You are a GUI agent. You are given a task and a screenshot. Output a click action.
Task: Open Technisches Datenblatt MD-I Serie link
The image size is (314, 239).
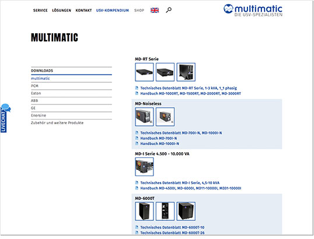tap(180, 183)
